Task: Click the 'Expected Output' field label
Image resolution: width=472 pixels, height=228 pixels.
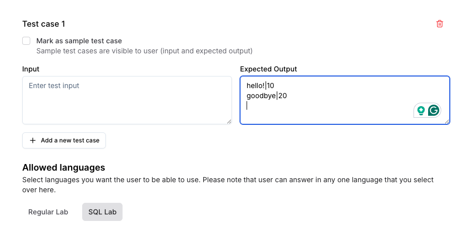Action: click(x=268, y=69)
